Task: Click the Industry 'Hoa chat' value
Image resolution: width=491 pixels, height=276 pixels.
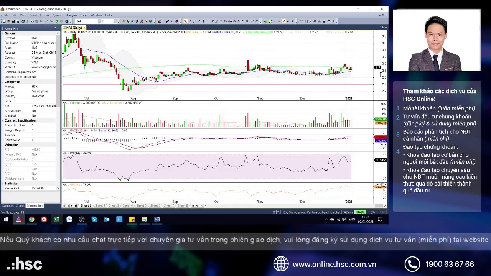Action: click(38, 96)
